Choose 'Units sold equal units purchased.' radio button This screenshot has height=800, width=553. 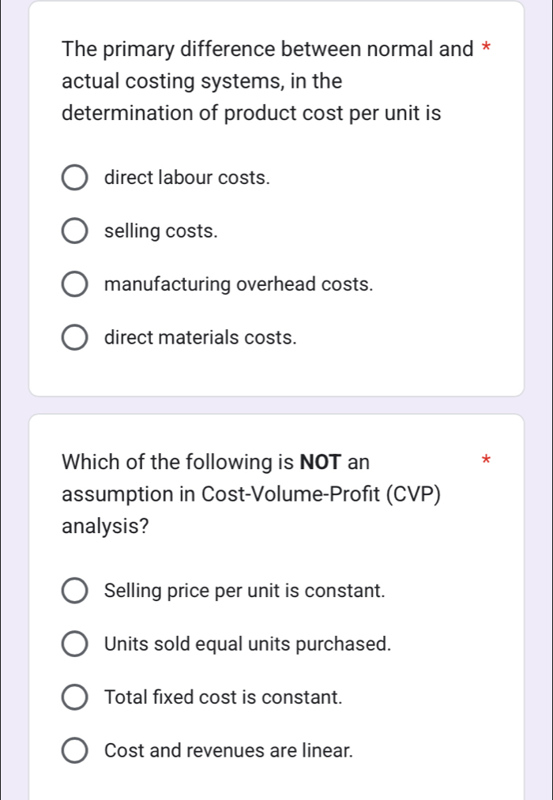pos(75,644)
